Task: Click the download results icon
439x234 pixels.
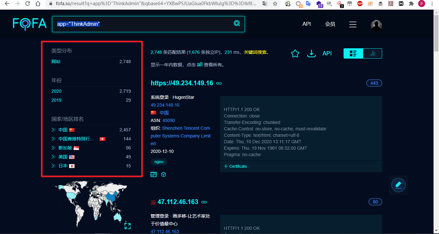Action: pos(311,53)
